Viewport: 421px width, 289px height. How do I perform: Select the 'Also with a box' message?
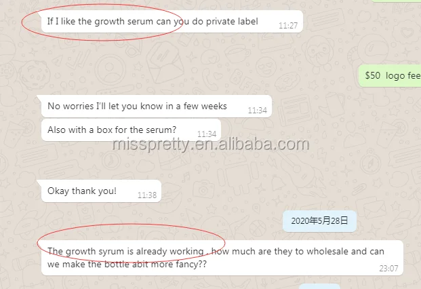(131, 130)
